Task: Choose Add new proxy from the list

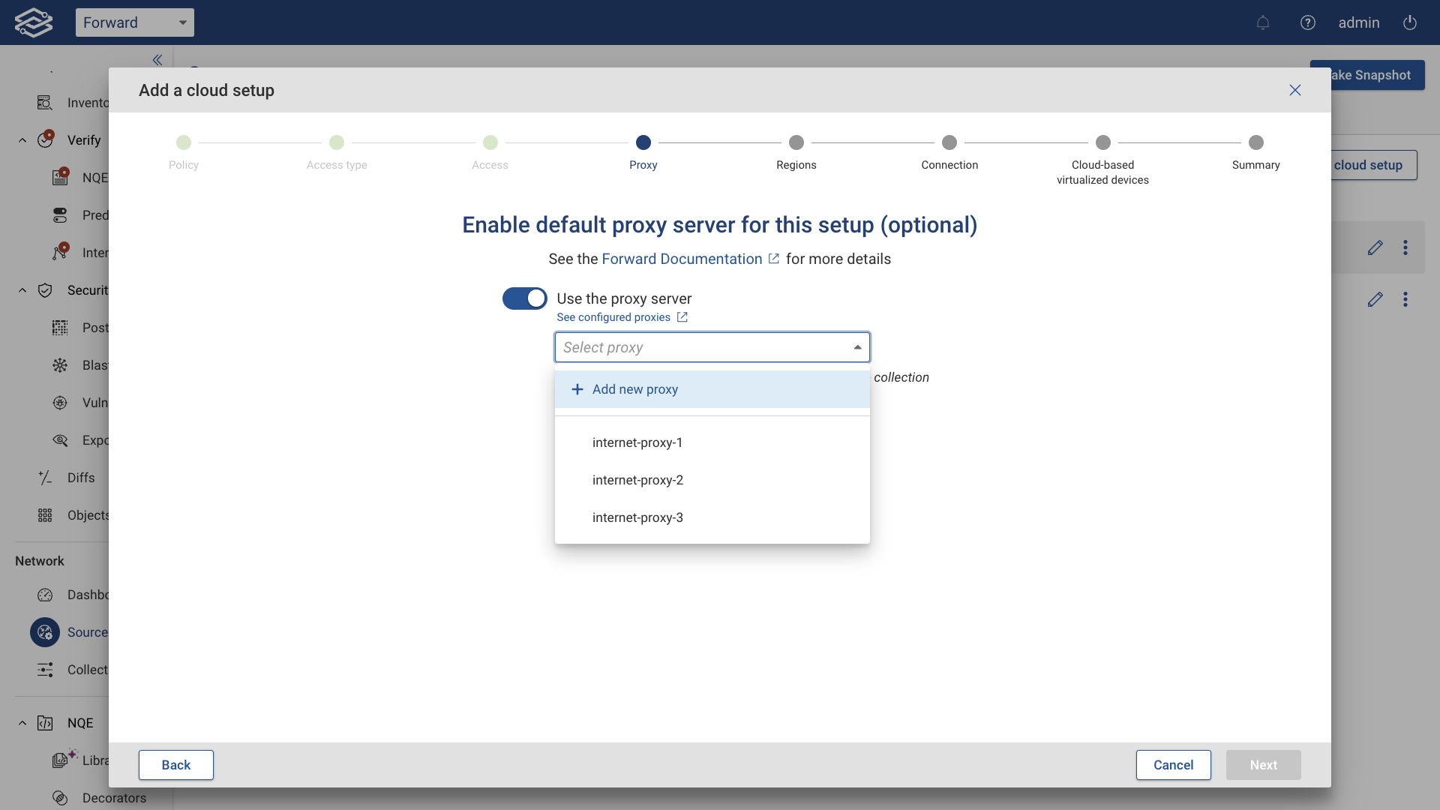Action: click(x=634, y=389)
